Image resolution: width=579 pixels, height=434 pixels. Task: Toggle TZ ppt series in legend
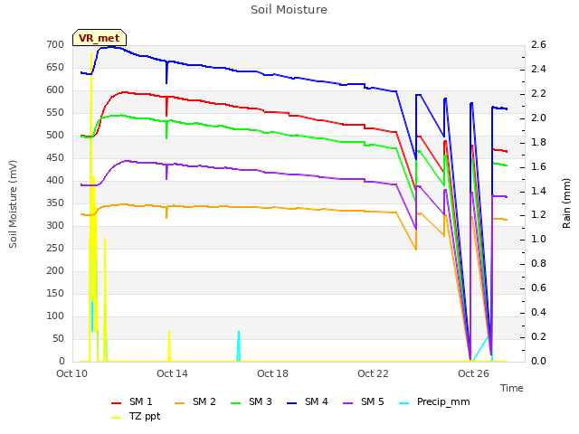tap(136, 416)
